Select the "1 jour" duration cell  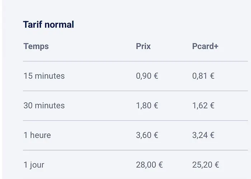[x=34, y=165]
